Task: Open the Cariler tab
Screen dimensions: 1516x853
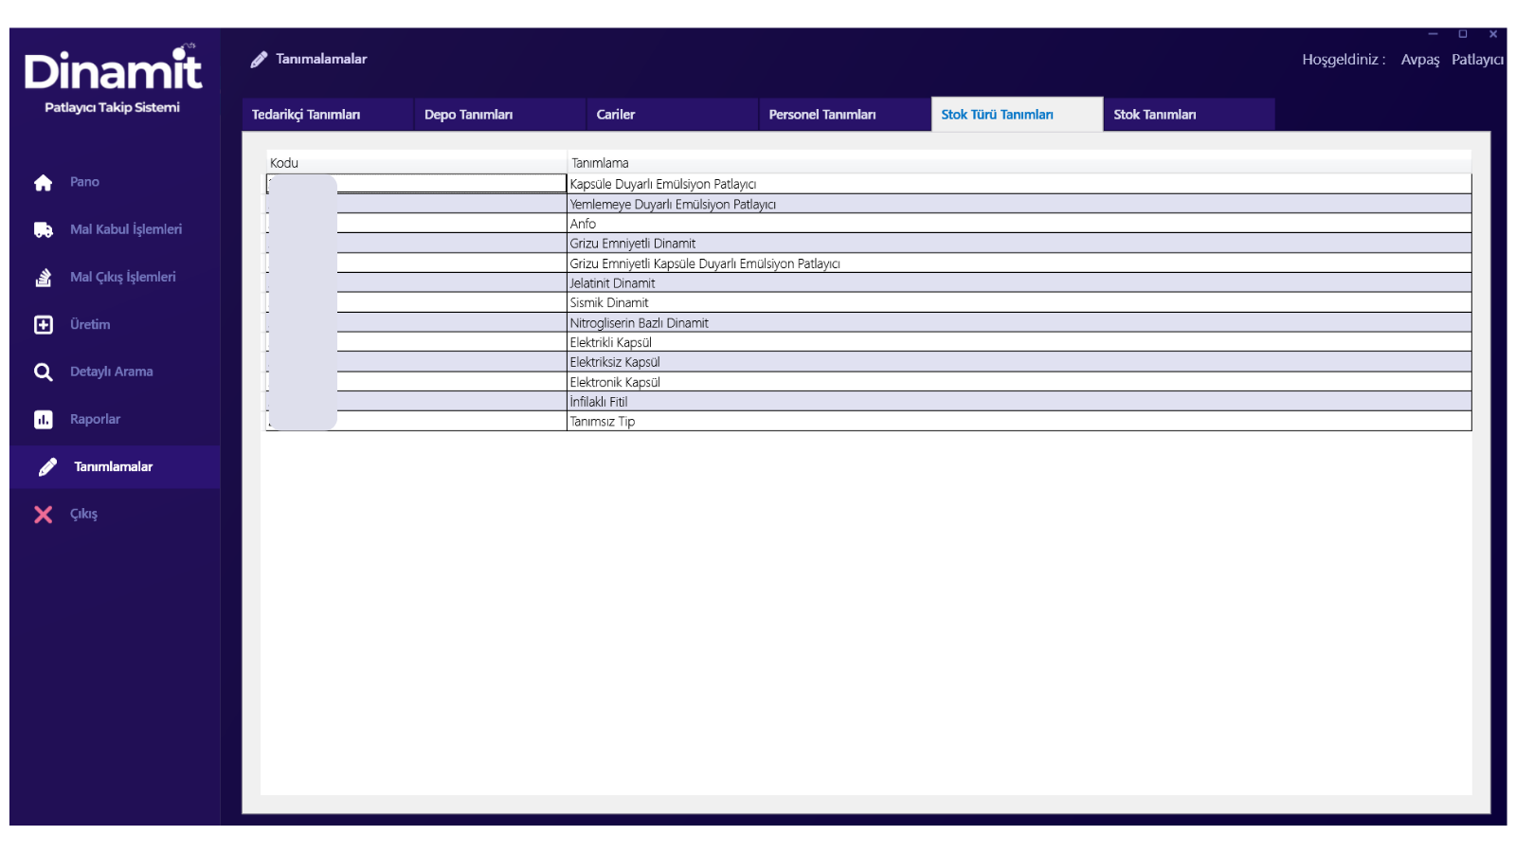Action: (x=672, y=114)
